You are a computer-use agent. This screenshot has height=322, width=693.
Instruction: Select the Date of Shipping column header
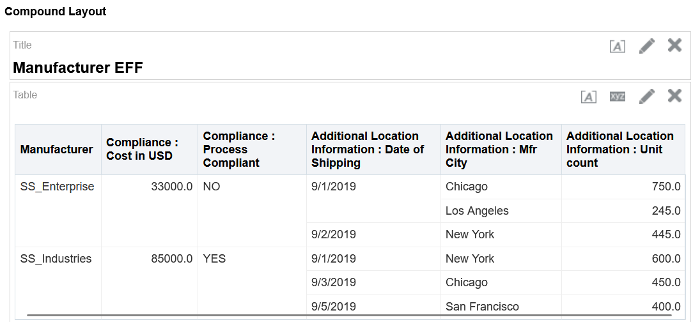click(x=368, y=149)
